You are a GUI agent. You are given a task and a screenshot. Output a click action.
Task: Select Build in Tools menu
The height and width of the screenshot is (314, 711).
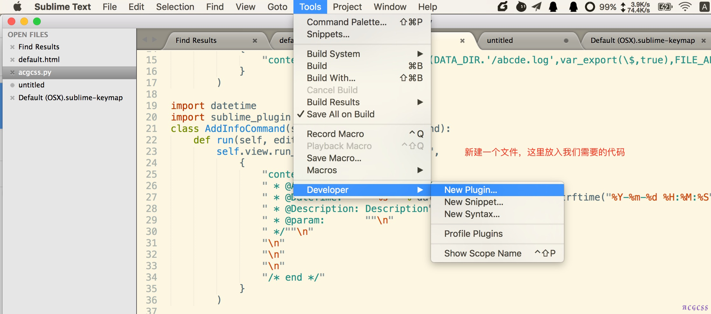point(362,66)
